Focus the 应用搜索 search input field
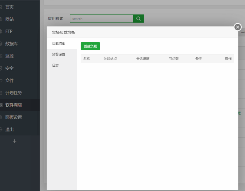Image resolution: width=245 pixels, height=191 pixels. coord(101,19)
